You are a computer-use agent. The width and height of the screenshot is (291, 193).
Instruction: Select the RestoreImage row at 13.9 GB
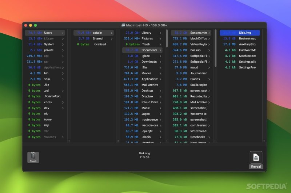coord(240,38)
